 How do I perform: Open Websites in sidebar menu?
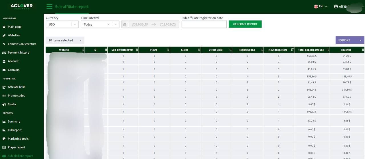click(x=14, y=35)
